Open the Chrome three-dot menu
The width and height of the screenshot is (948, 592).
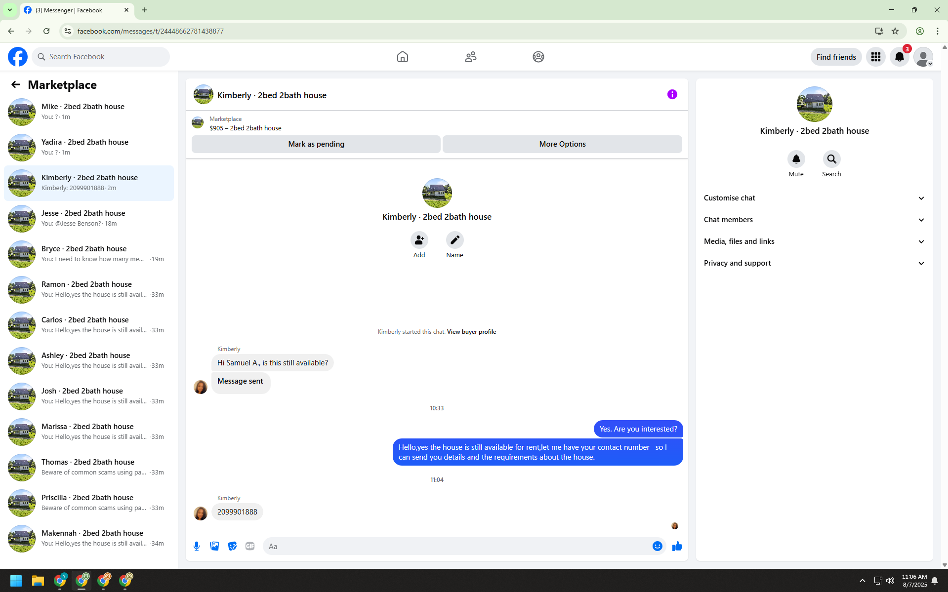(x=938, y=31)
